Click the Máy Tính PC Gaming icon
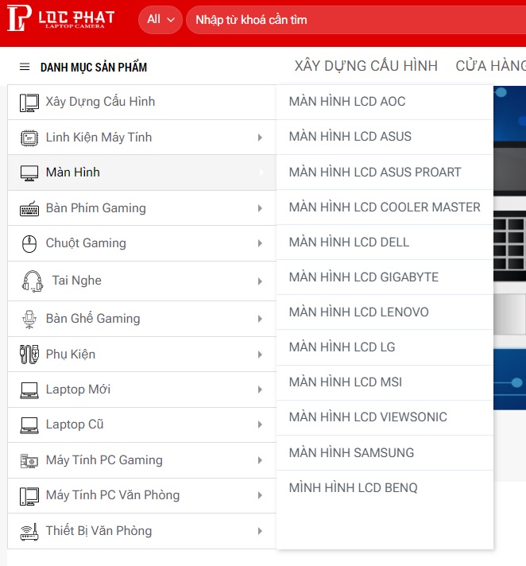The height and width of the screenshot is (566, 526). tap(29, 461)
